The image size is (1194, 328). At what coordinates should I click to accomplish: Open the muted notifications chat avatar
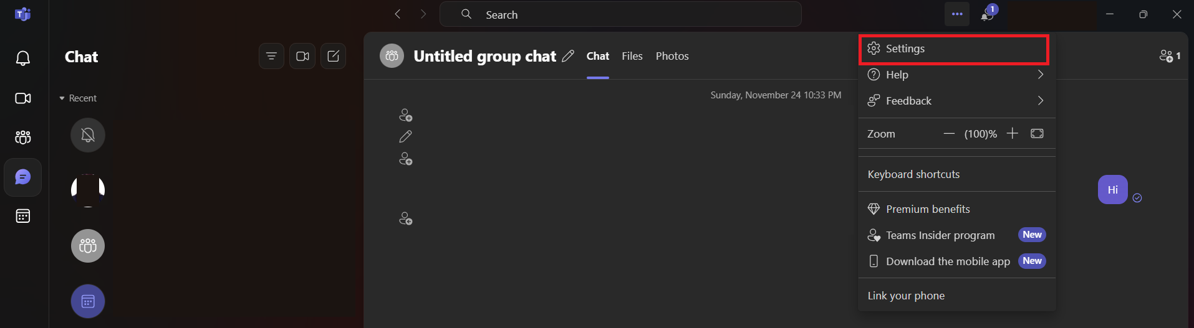88,135
